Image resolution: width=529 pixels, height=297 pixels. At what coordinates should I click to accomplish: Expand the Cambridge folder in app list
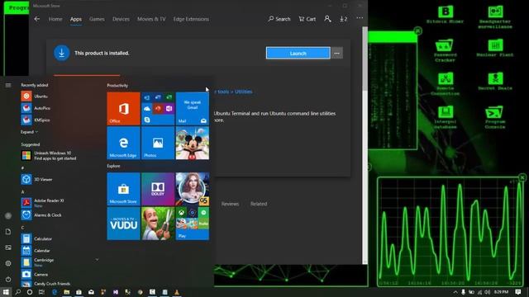pos(60,262)
